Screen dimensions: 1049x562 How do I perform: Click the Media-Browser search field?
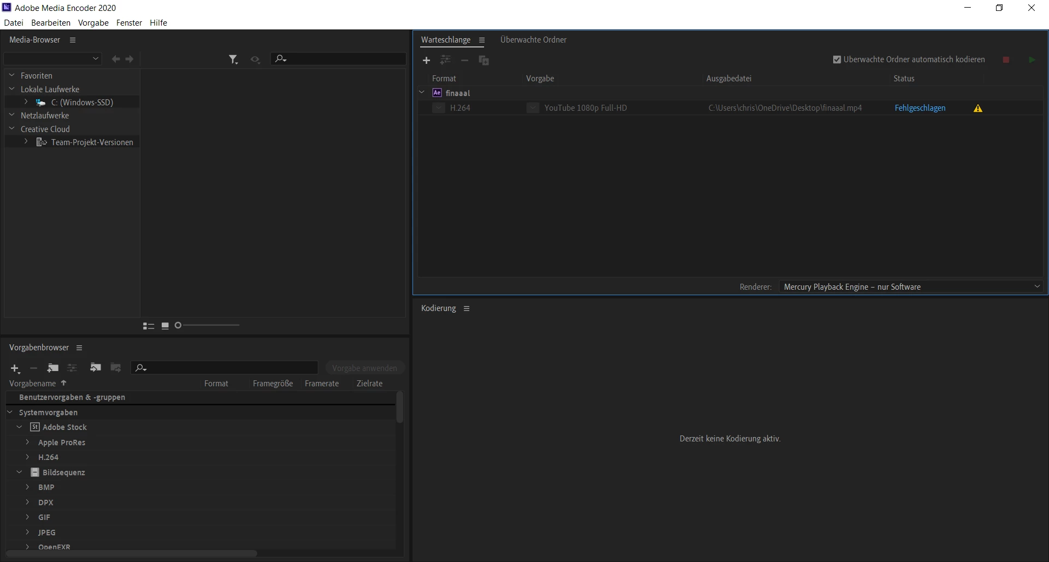click(x=339, y=58)
